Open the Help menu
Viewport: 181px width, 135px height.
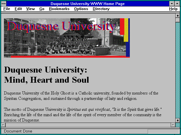click(173, 9)
